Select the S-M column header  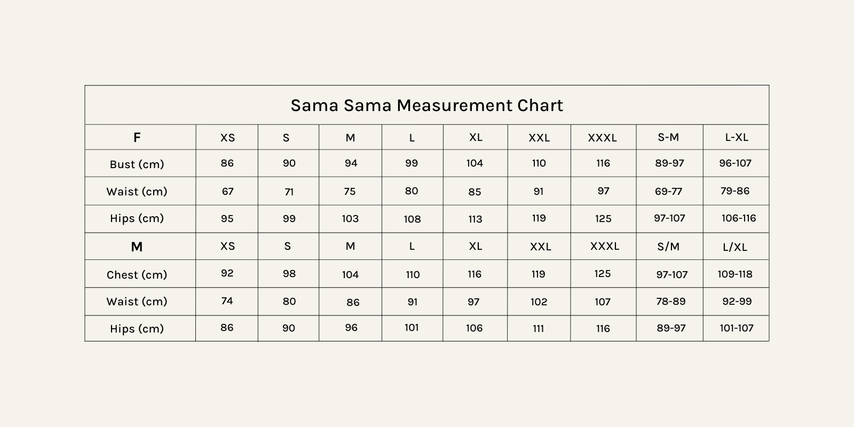pos(668,138)
